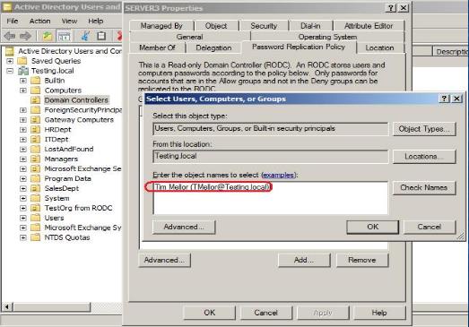The height and width of the screenshot is (327, 469).
Task: Click Advanced in the SERVER3 Properties tab
Action: (x=164, y=260)
